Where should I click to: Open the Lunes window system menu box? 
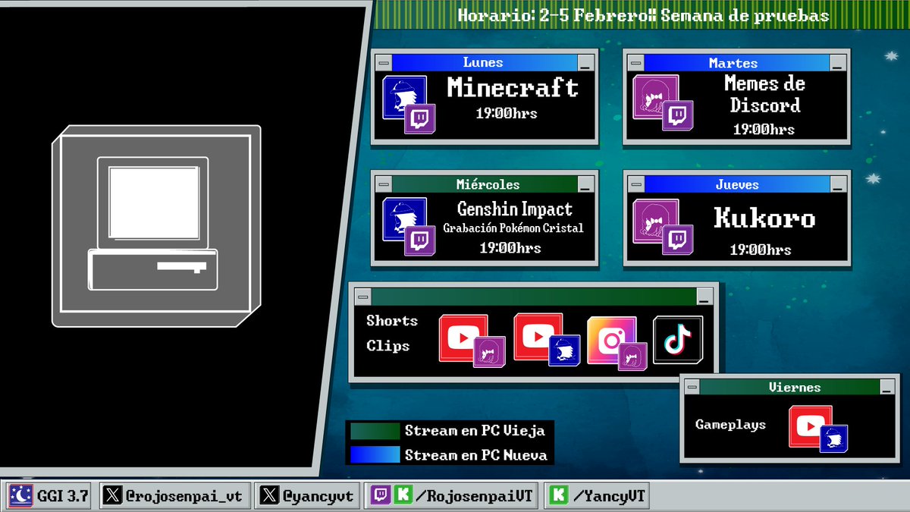click(384, 62)
